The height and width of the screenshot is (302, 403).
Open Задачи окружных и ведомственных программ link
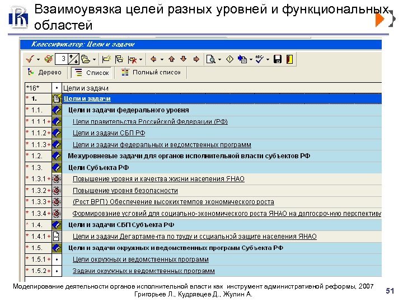144,271
